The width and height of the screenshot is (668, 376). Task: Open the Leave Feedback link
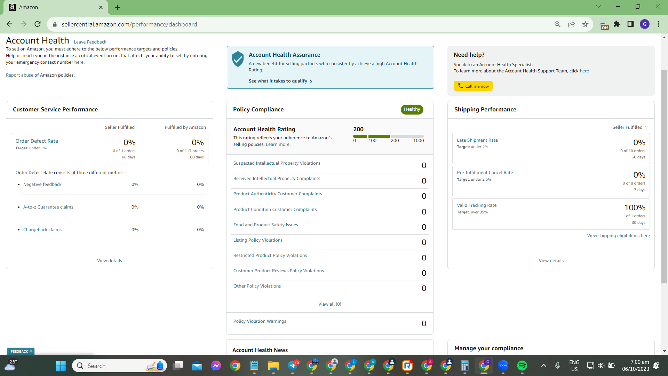tap(90, 42)
